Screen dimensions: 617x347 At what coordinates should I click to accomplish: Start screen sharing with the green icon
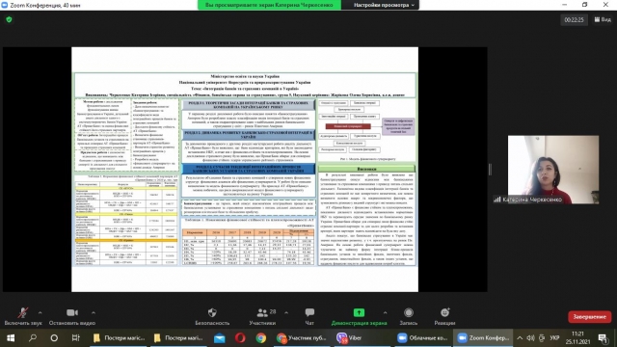pyautogui.click(x=359, y=312)
